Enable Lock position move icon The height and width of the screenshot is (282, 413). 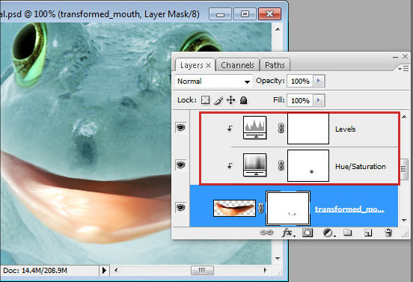(x=230, y=100)
